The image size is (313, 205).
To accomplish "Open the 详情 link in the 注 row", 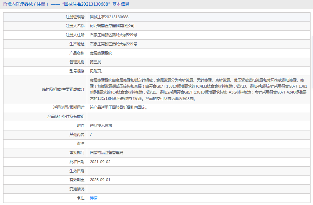I will pyautogui.click(x=94, y=198).
